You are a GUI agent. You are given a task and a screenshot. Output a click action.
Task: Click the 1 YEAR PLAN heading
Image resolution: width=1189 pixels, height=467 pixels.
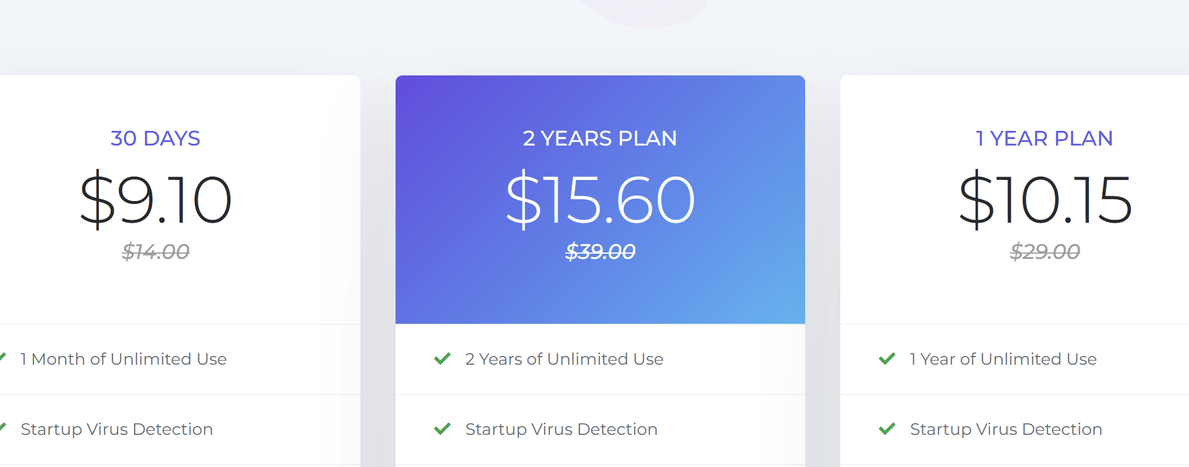pos(1044,139)
